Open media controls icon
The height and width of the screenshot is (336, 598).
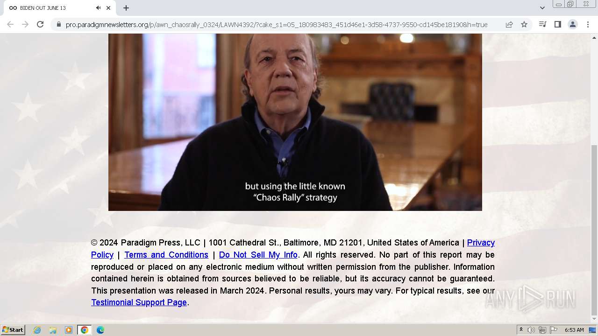(x=542, y=24)
